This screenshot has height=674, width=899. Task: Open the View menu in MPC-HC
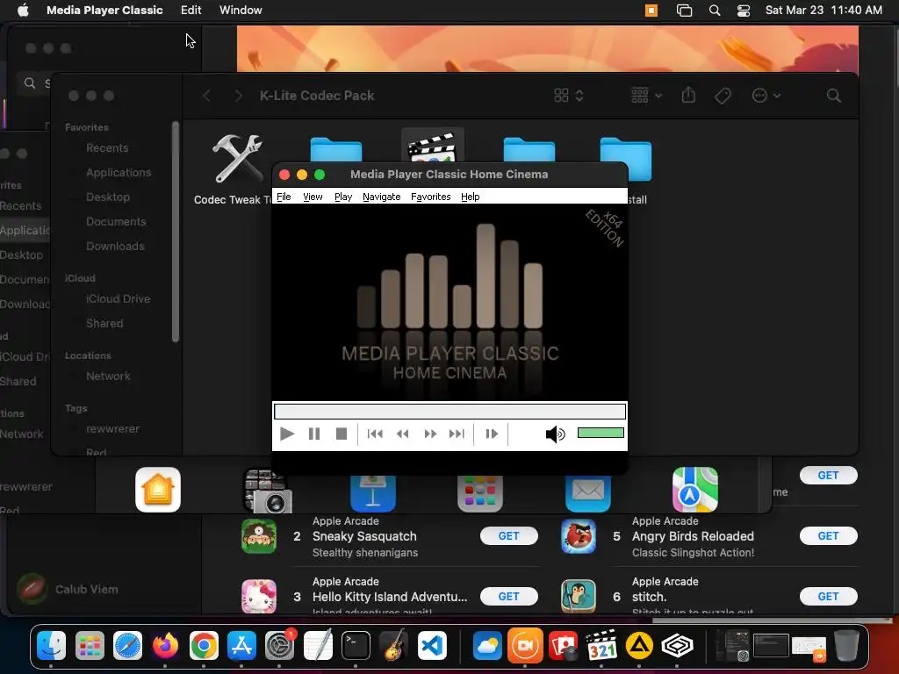(x=313, y=197)
